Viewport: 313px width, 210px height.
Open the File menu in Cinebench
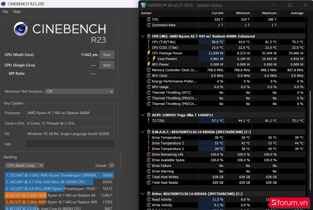click(5, 12)
